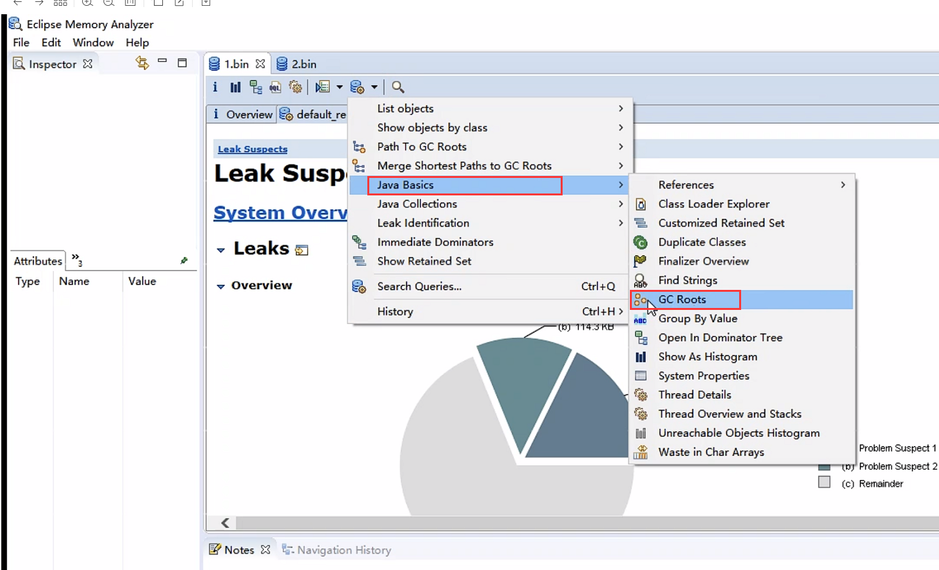Open the System Overview link

pyautogui.click(x=280, y=213)
